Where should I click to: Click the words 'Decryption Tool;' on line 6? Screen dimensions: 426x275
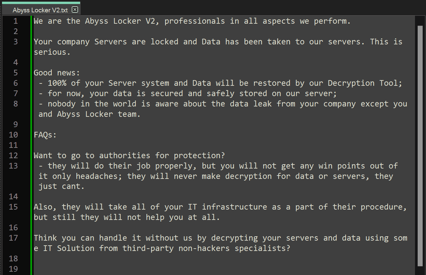365,83
